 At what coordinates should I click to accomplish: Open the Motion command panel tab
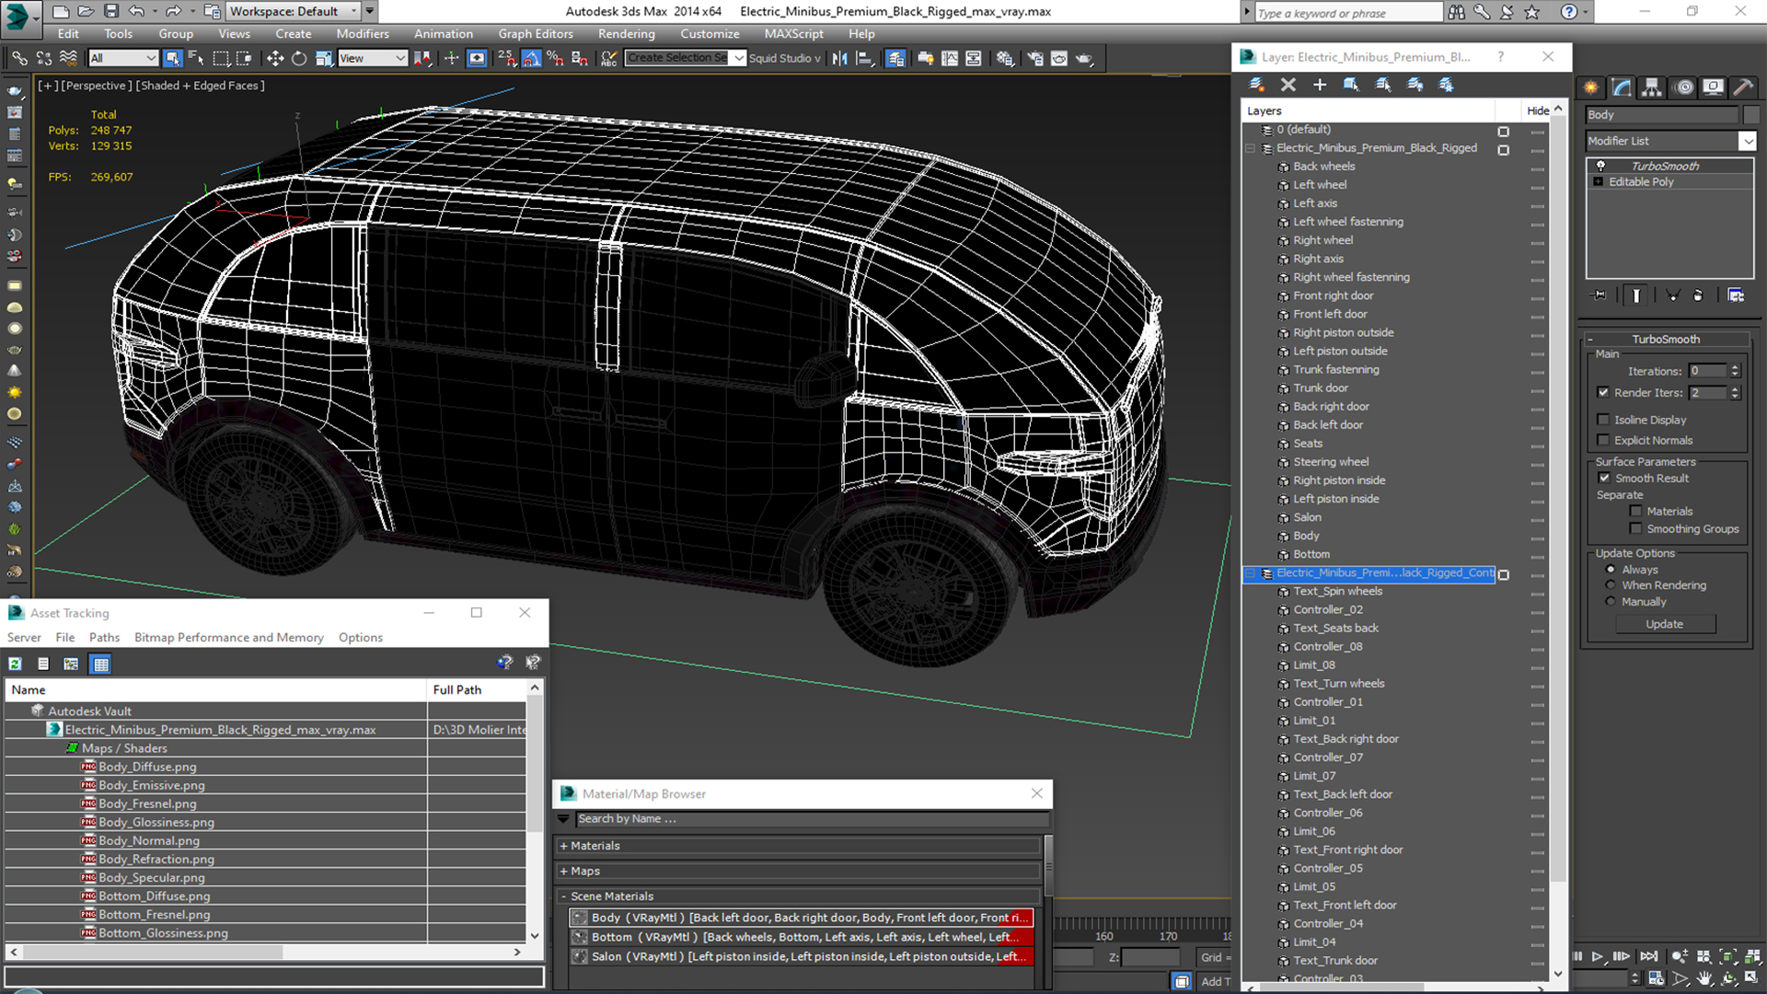(x=1683, y=87)
